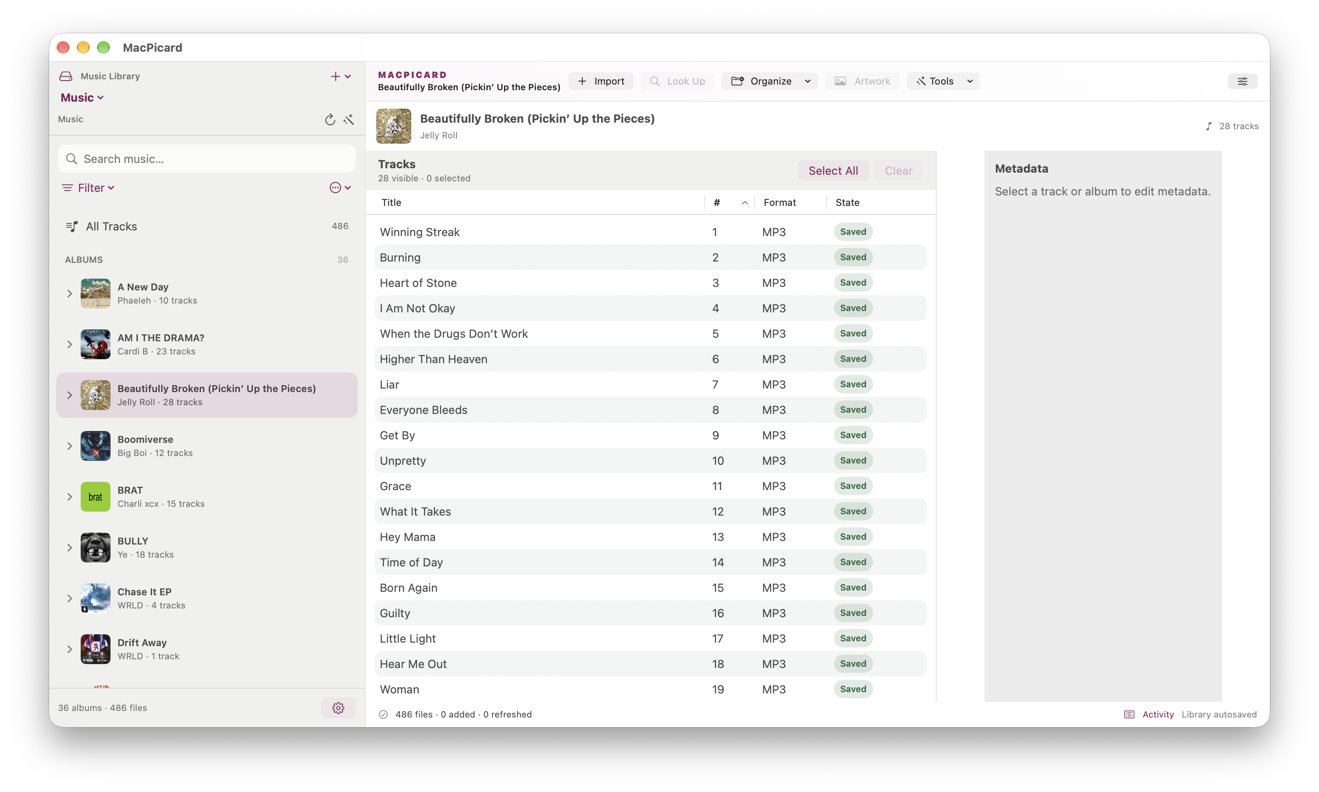1319x792 pixels.
Task: Select All Tracks in sidebar
Action: click(x=207, y=226)
